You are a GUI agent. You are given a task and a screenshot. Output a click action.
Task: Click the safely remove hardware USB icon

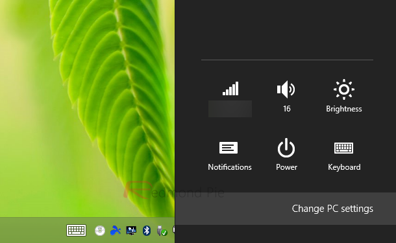pyautogui.click(x=162, y=231)
